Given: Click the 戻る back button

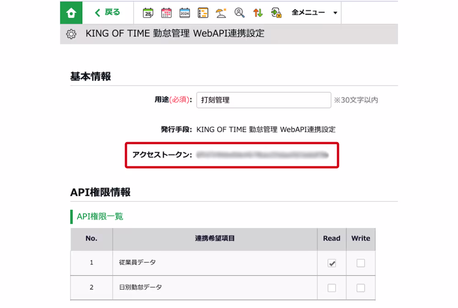Looking at the screenshot, I should coord(108,12).
